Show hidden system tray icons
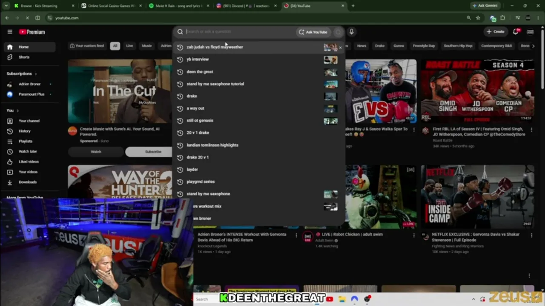Viewport: 545px width, 306px height. 474,299
